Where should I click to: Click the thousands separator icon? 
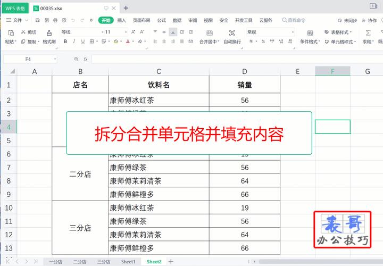pyautogui.click(x=272, y=41)
